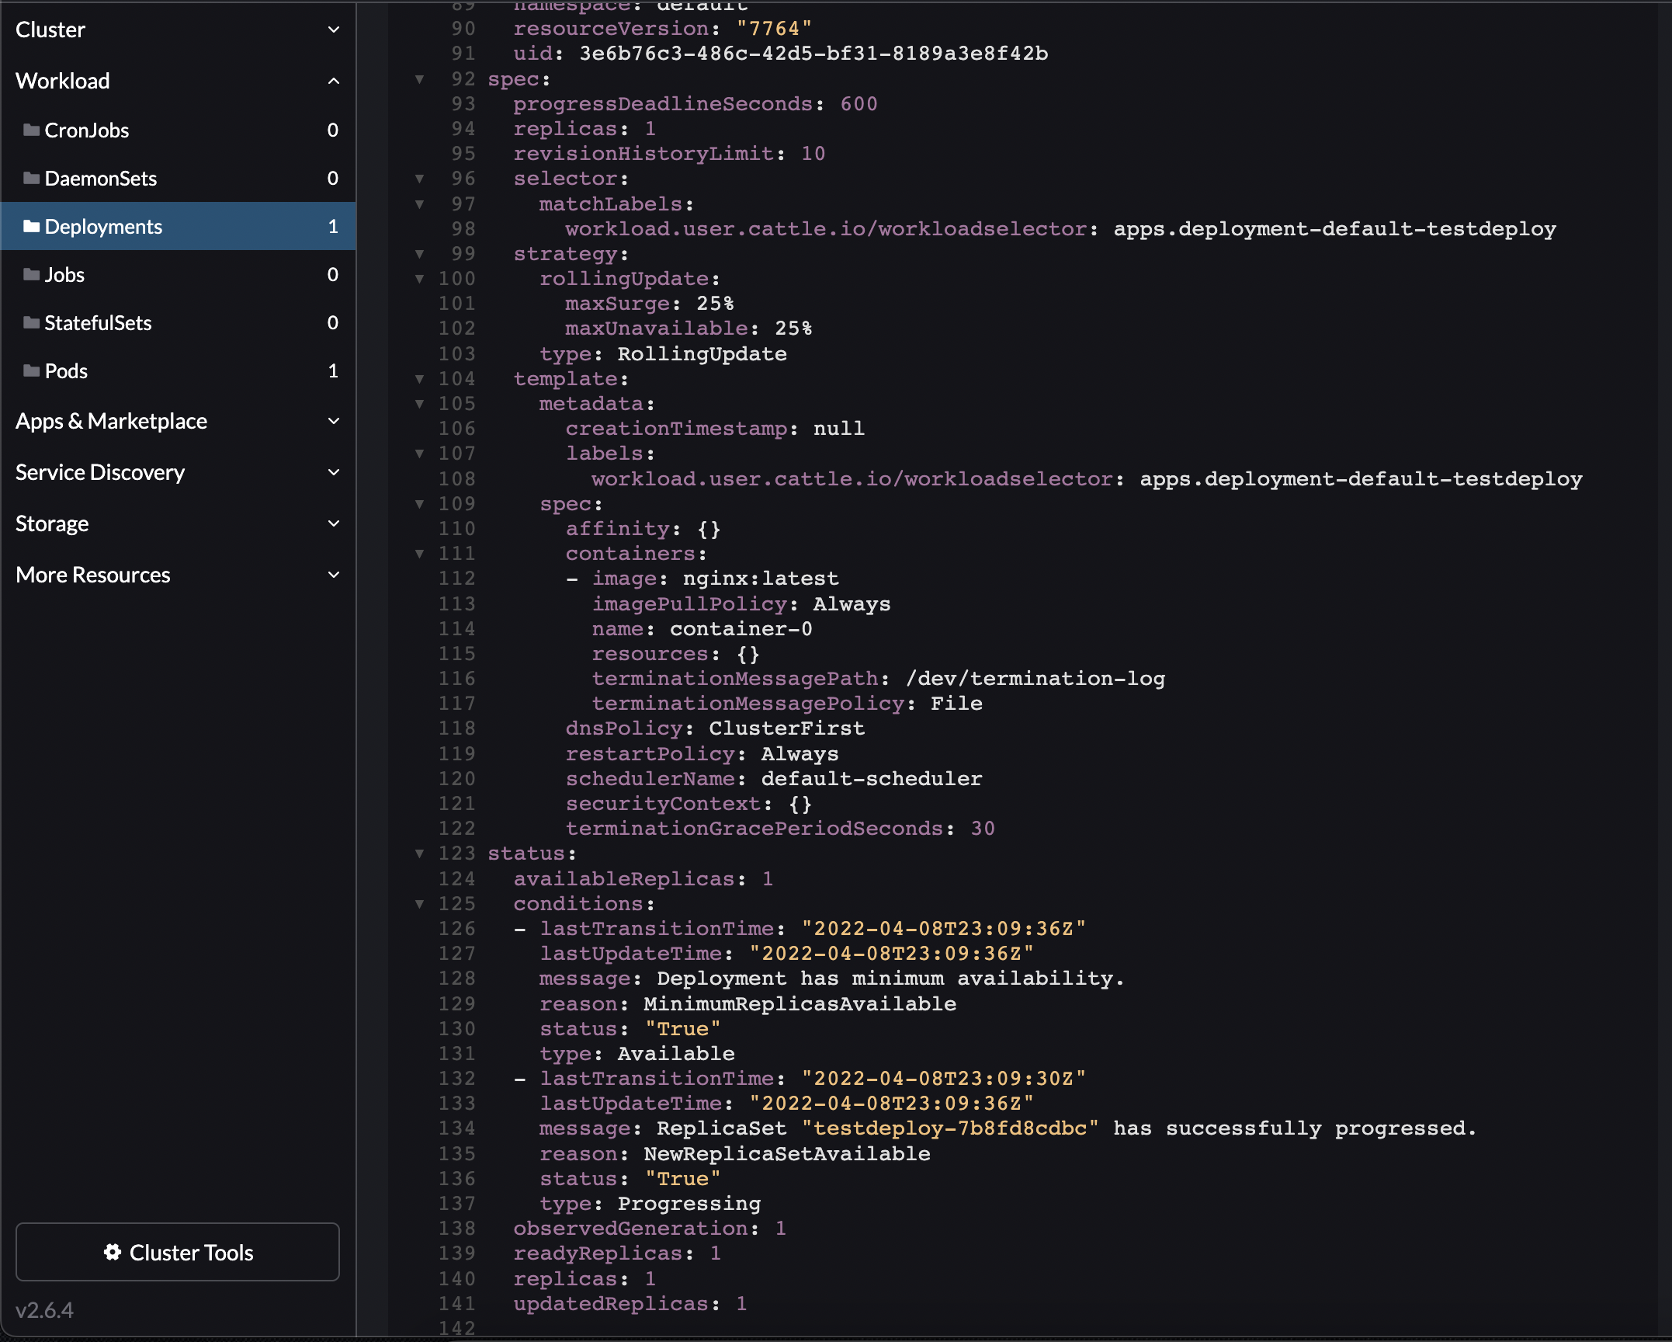Open Pods from the sidebar
Screen dimensions: 1672x1342
click(x=68, y=370)
